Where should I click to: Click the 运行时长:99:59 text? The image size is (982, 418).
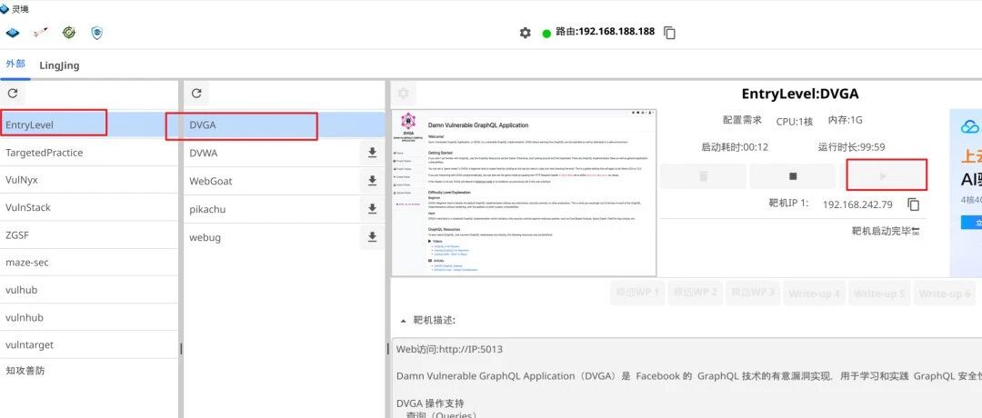coord(851,148)
